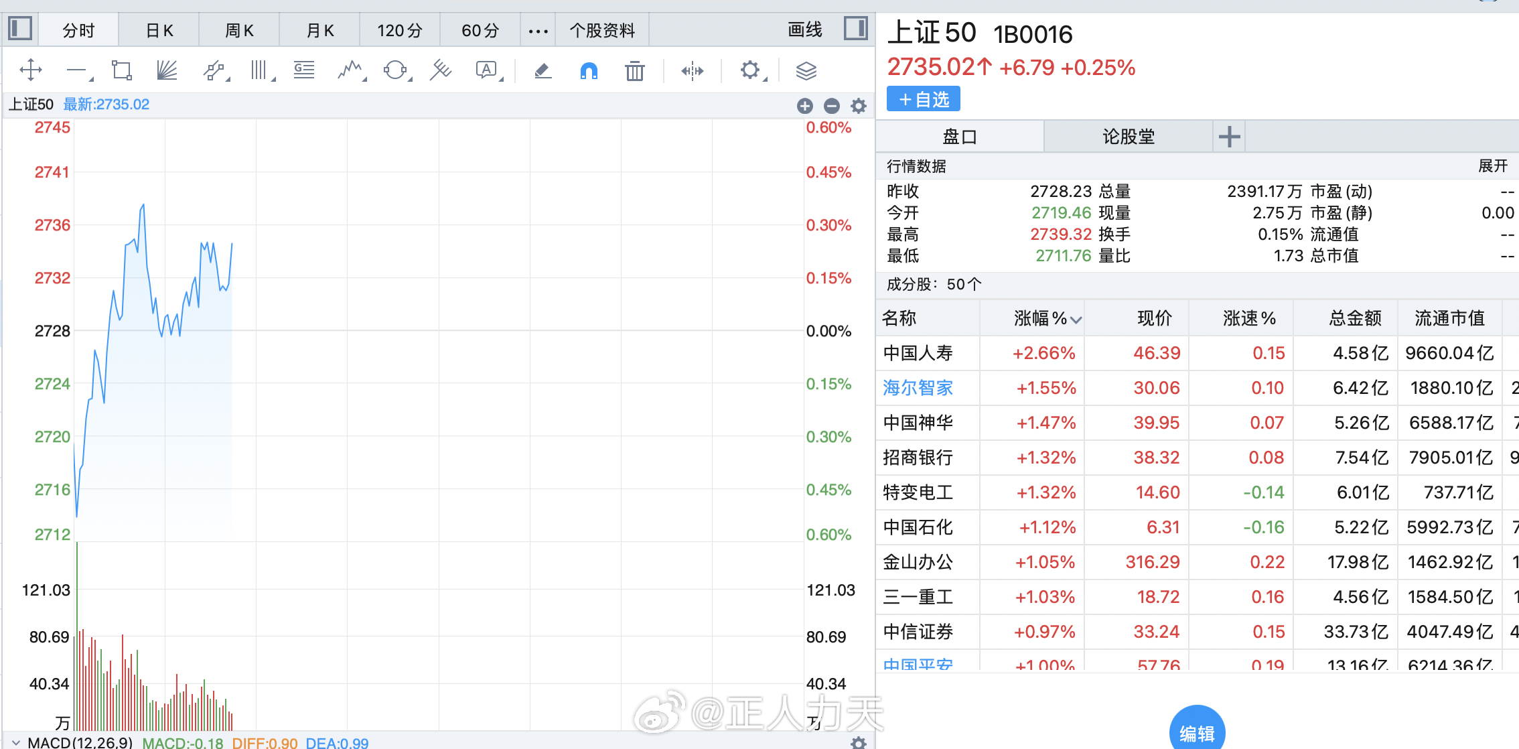Sort by 流通市值 column header
This screenshot has width=1519, height=749.
click(x=1449, y=318)
